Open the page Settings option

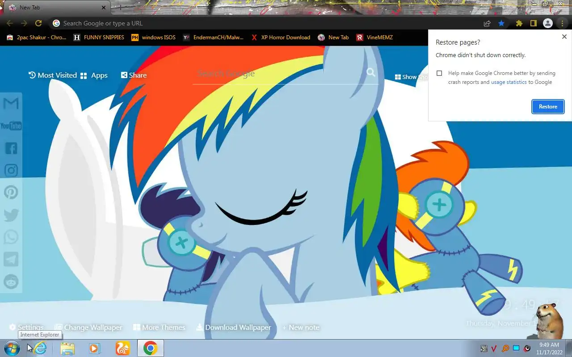(x=26, y=328)
